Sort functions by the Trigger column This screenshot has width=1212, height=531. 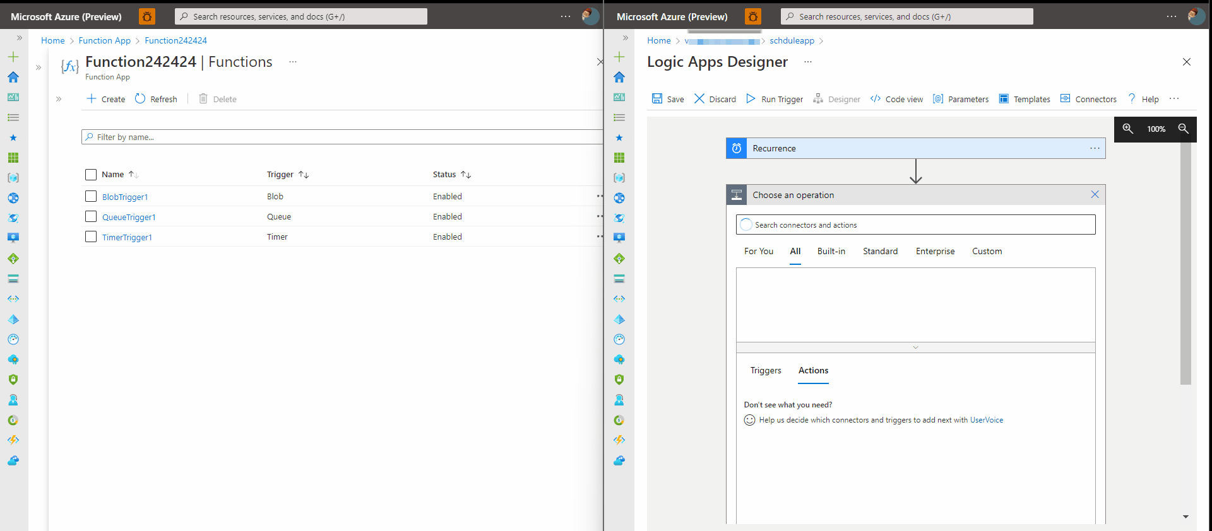(x=288, y=175)
